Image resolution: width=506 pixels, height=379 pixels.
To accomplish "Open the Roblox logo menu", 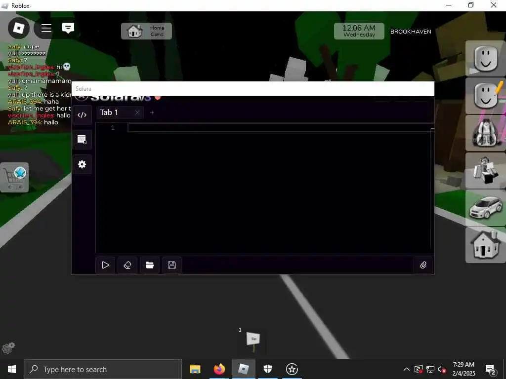I will 19,28.
